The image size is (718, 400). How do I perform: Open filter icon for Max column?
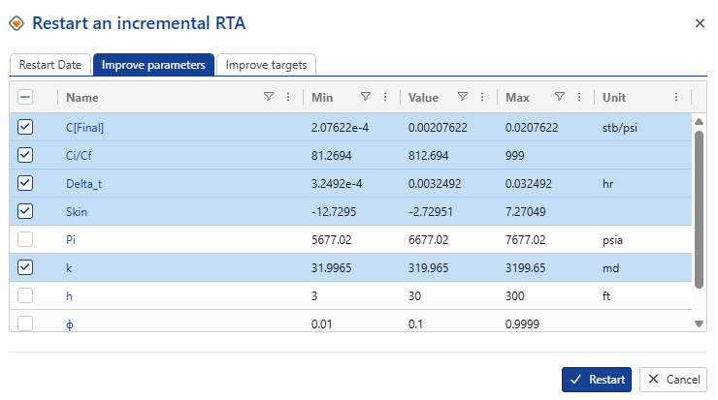click(x=560, y=97)
